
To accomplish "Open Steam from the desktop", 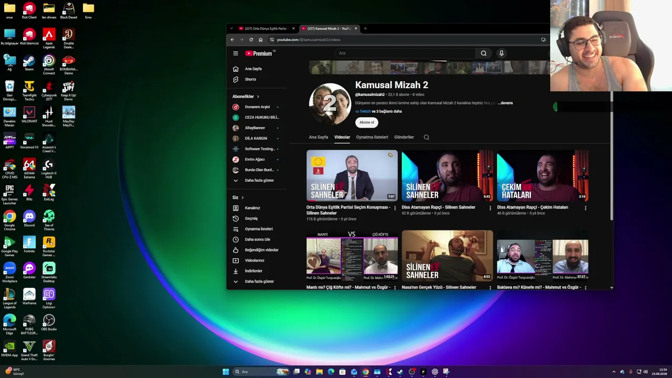I will 29,64.
